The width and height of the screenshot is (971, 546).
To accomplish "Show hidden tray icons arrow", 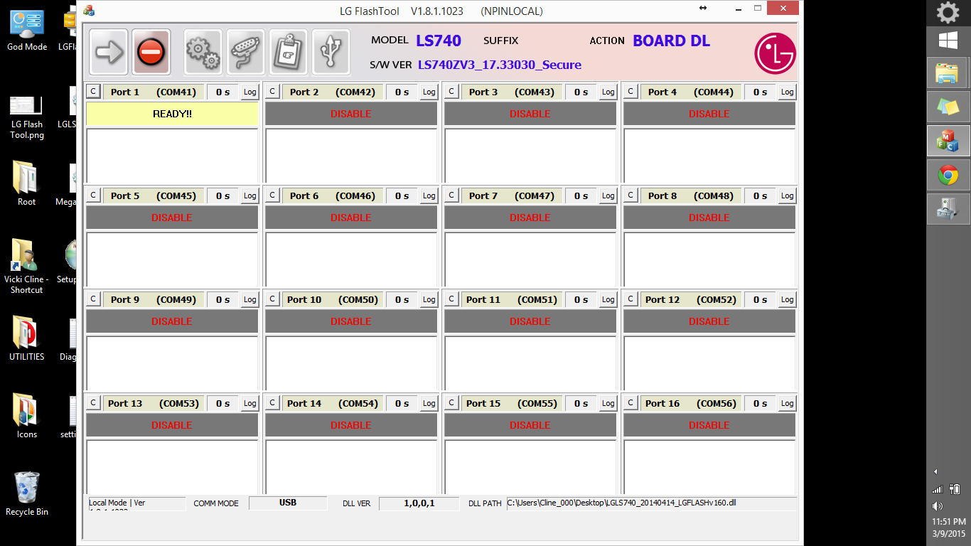I will [x=935, y=471].
